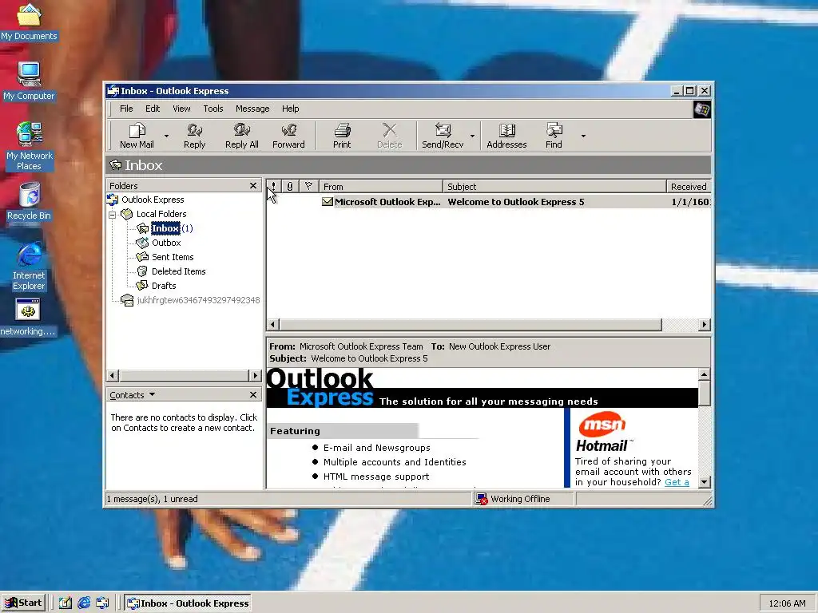Image resolution: width=818 pixels, height=613 pixels.
Task: Select the Recycle Bin desktop icon
Action: pos(29,201)
